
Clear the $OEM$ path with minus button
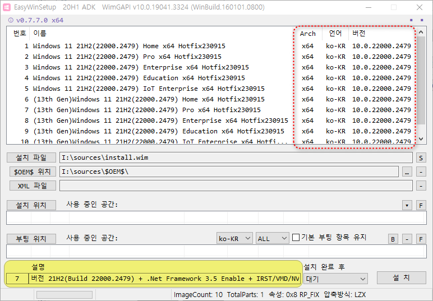click(421, 172)
